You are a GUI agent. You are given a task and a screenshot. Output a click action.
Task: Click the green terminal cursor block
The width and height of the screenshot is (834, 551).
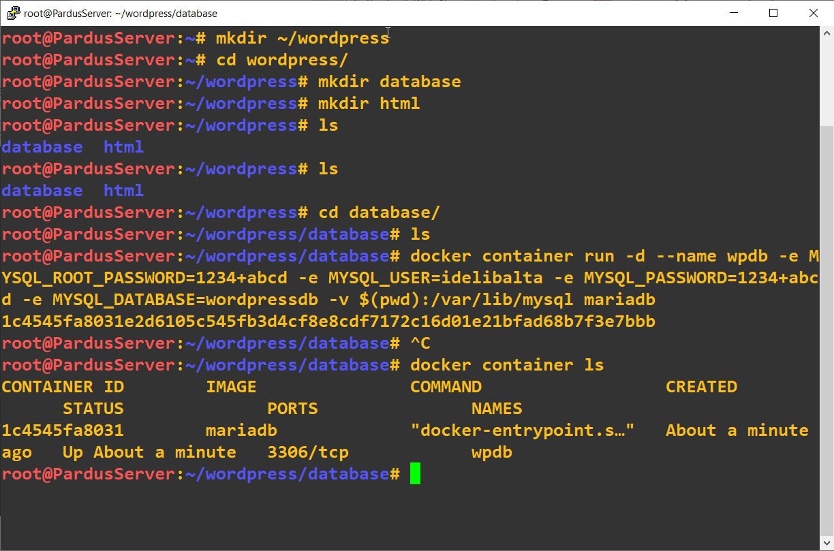point(416,474)
